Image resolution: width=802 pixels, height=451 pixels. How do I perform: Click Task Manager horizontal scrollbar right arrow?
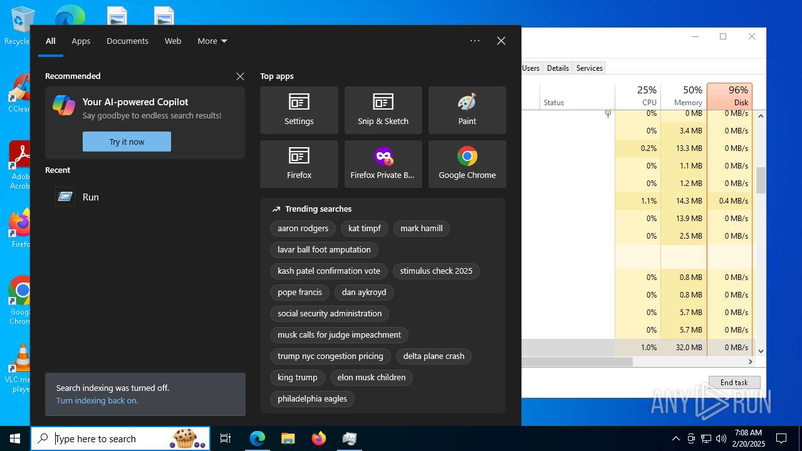[x=750, y=362]
